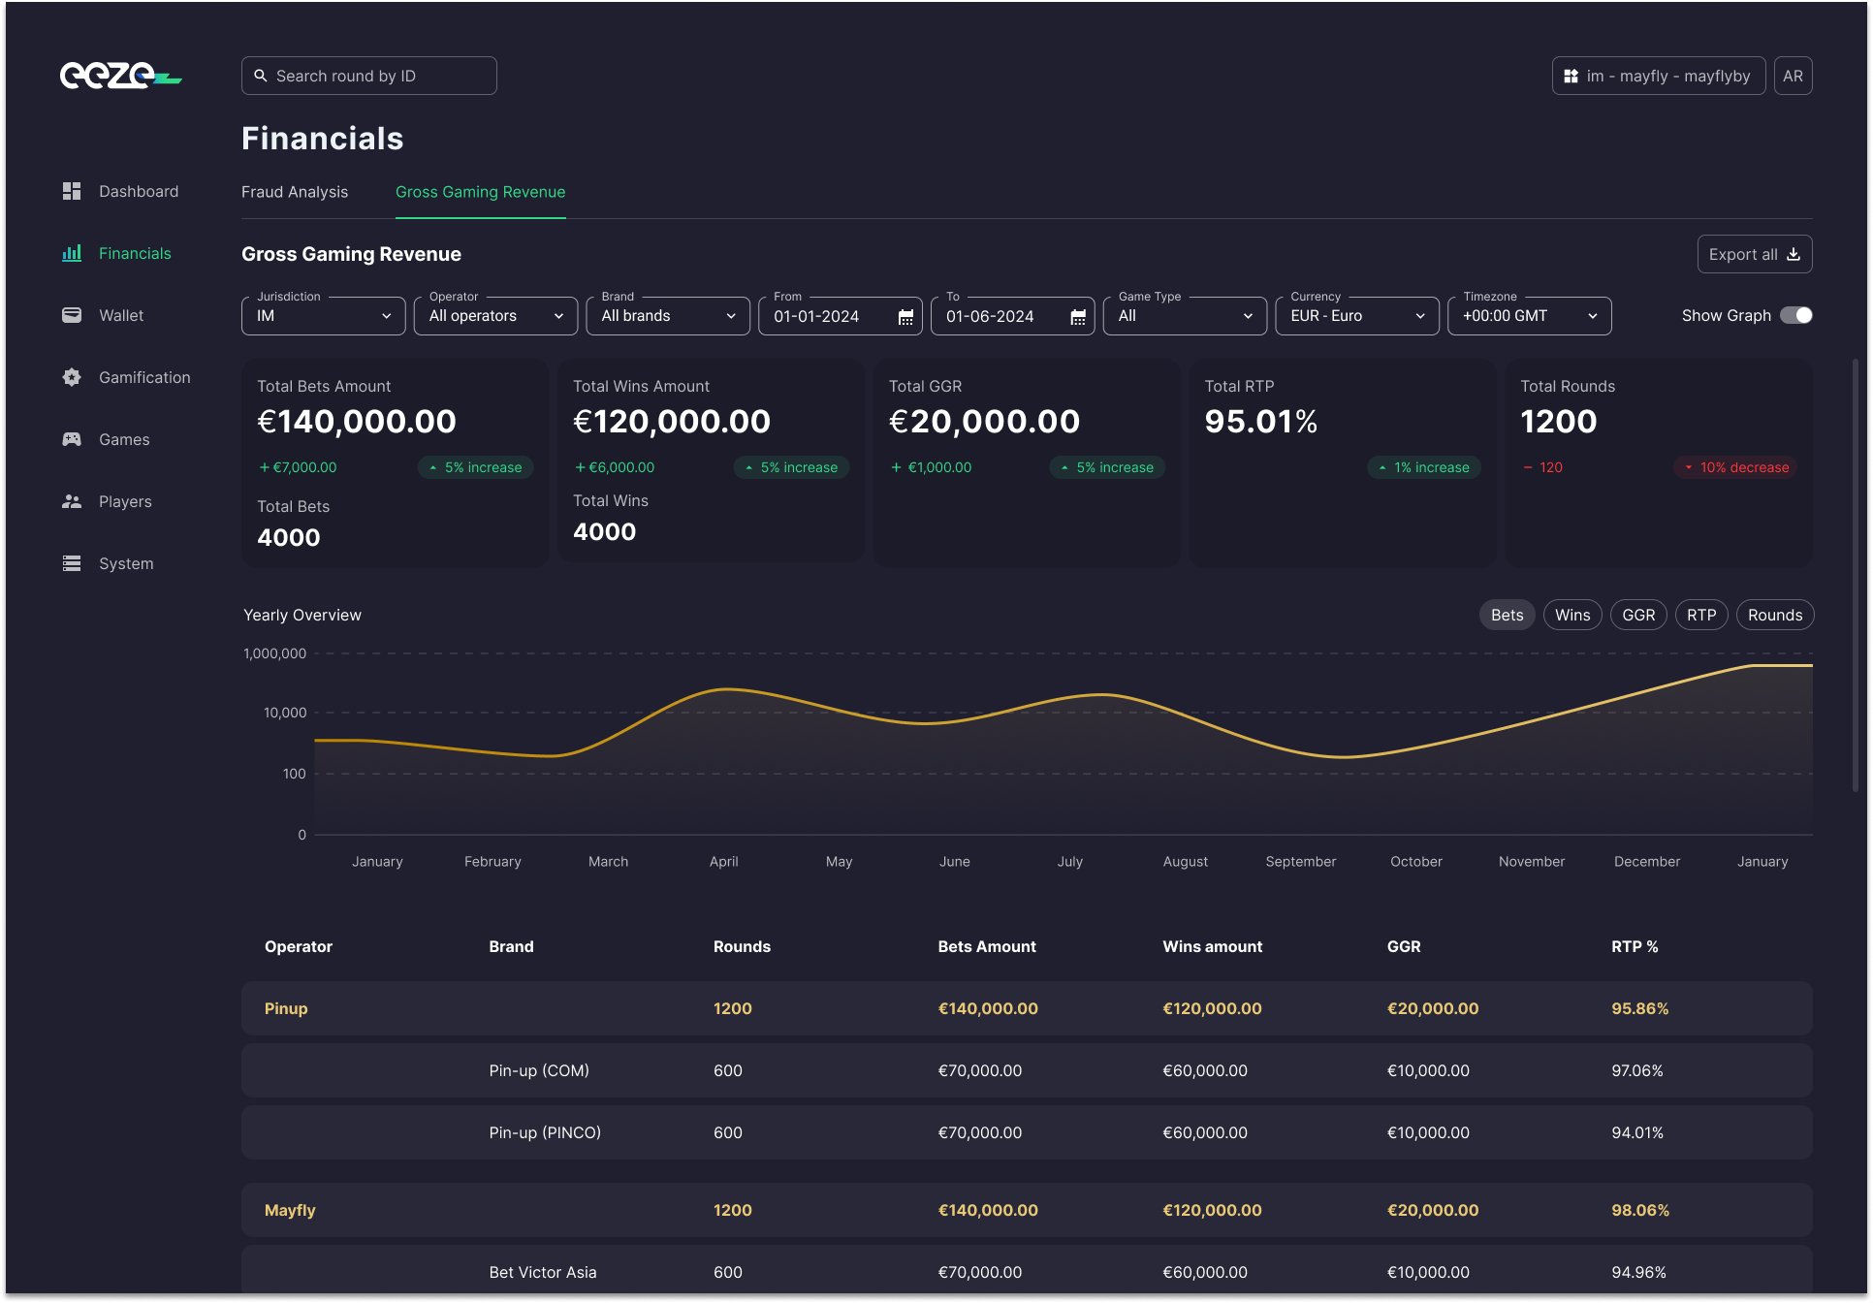Select the Wallet sidebar icon
1873x1303 pixels.
tap(71, 314)
